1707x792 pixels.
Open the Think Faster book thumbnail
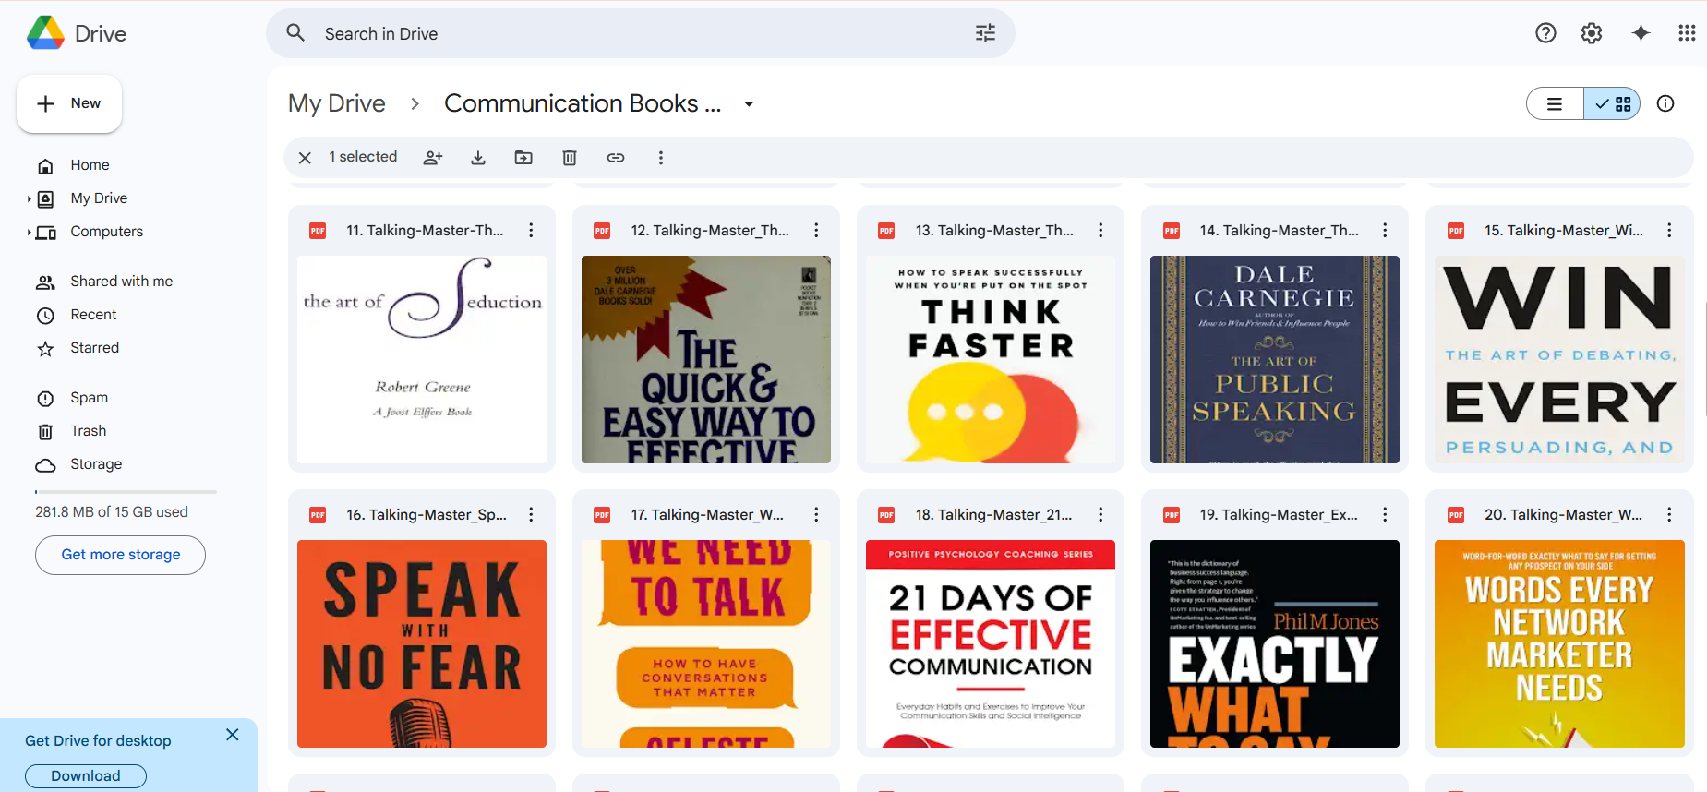pos(991,359)
